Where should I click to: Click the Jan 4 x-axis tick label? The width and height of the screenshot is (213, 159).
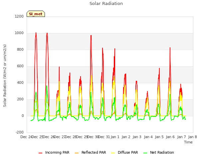tap(148, 137)
